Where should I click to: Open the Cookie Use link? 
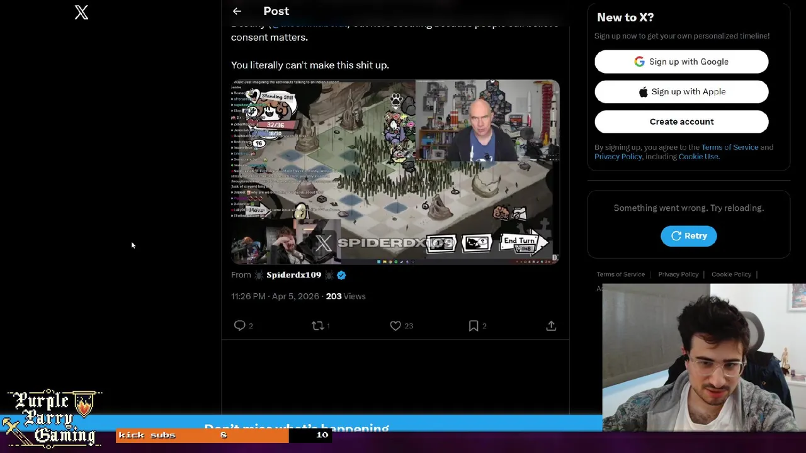pyautogui.click(x=698, y=157)
